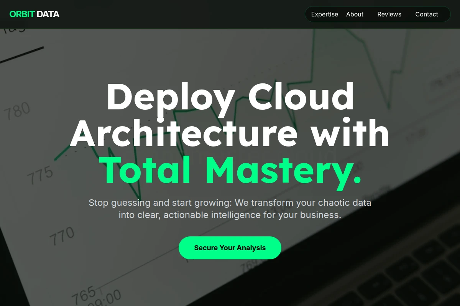Open the Reviews nav link
Image resolution: width=460 pixels, height=306 pixels.
coord(389,14)
